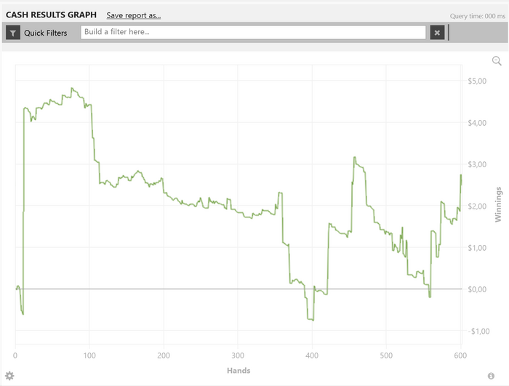Click the $0,00 axis label
This screenshot has height=386, width=509.
477,289
